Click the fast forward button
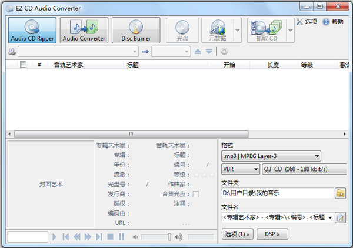The height and width of the screenshot is (248, 353). pyautogui.click(x=88, y=237)
